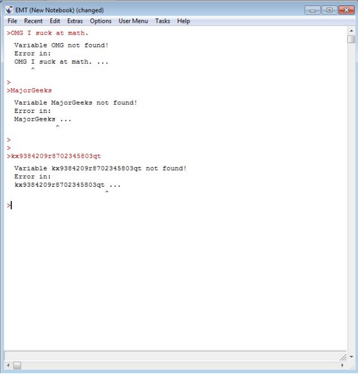Click the '>kx9384209r8702345803qt' command line

pyautogui.click(x=54, y=156)
